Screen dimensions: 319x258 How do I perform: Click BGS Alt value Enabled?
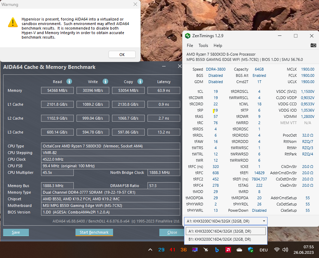[259, 75]
